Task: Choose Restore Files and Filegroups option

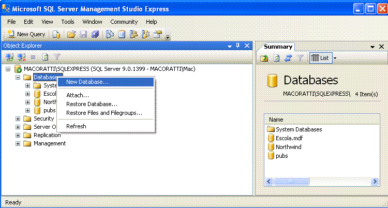Action: tap(106, 113)
